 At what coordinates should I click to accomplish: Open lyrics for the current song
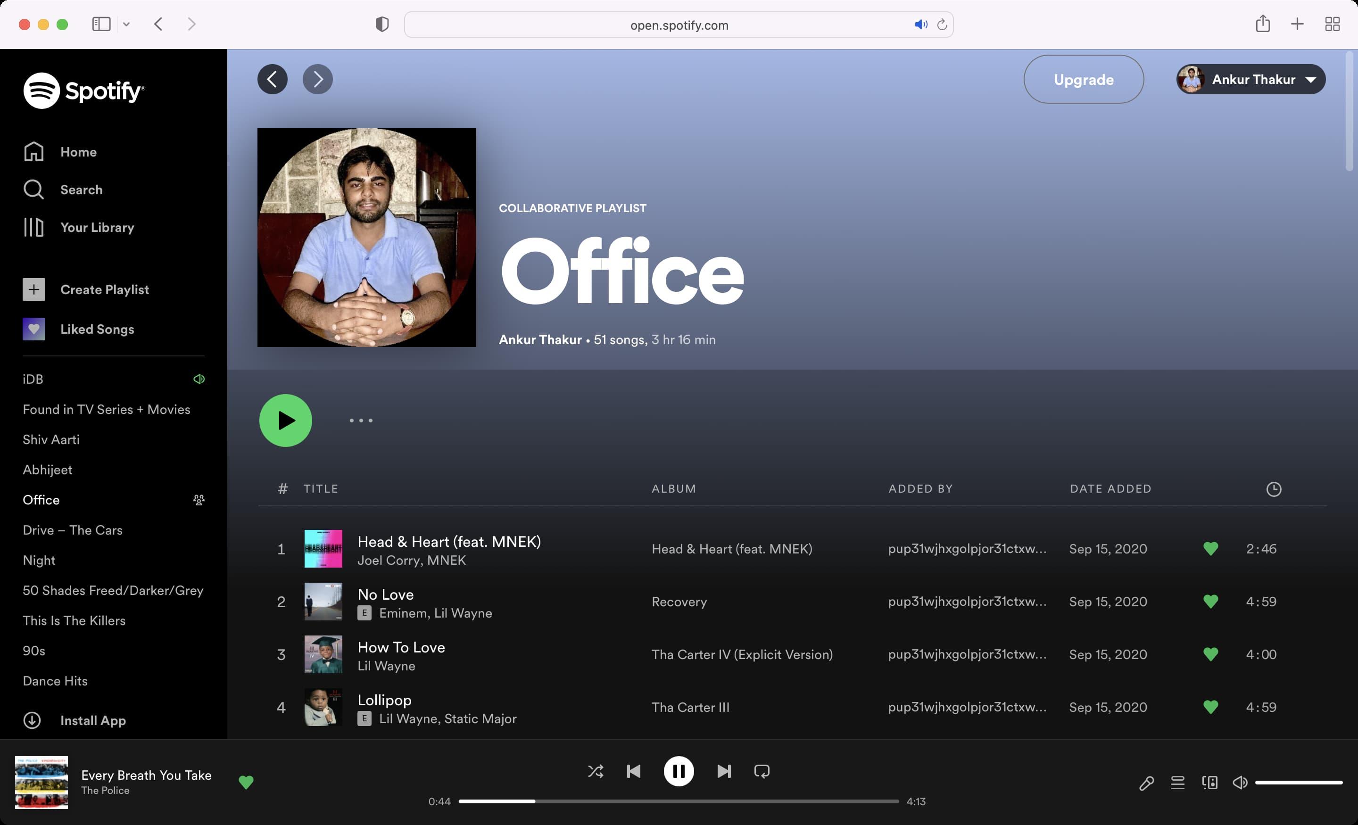(1147, 782)
